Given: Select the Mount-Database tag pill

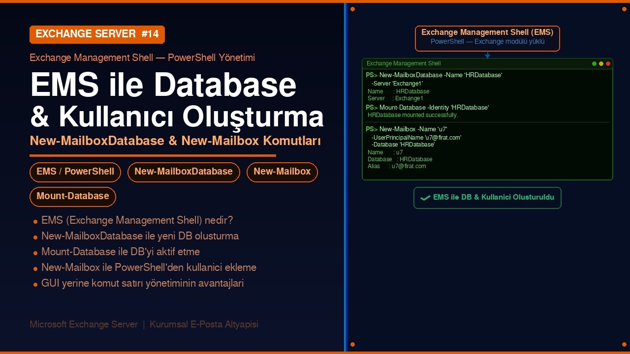Looking at the screenshot, I should 73,197.
